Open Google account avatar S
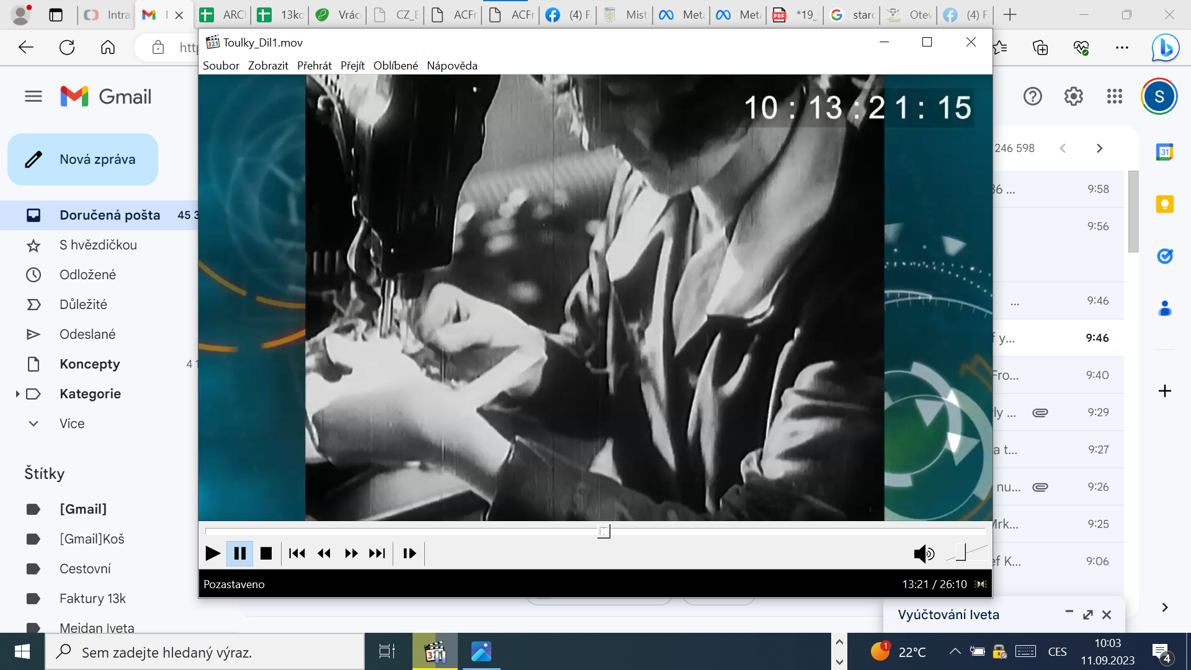This screenshot has height=670, width=1191. [x=1159, y=96]
